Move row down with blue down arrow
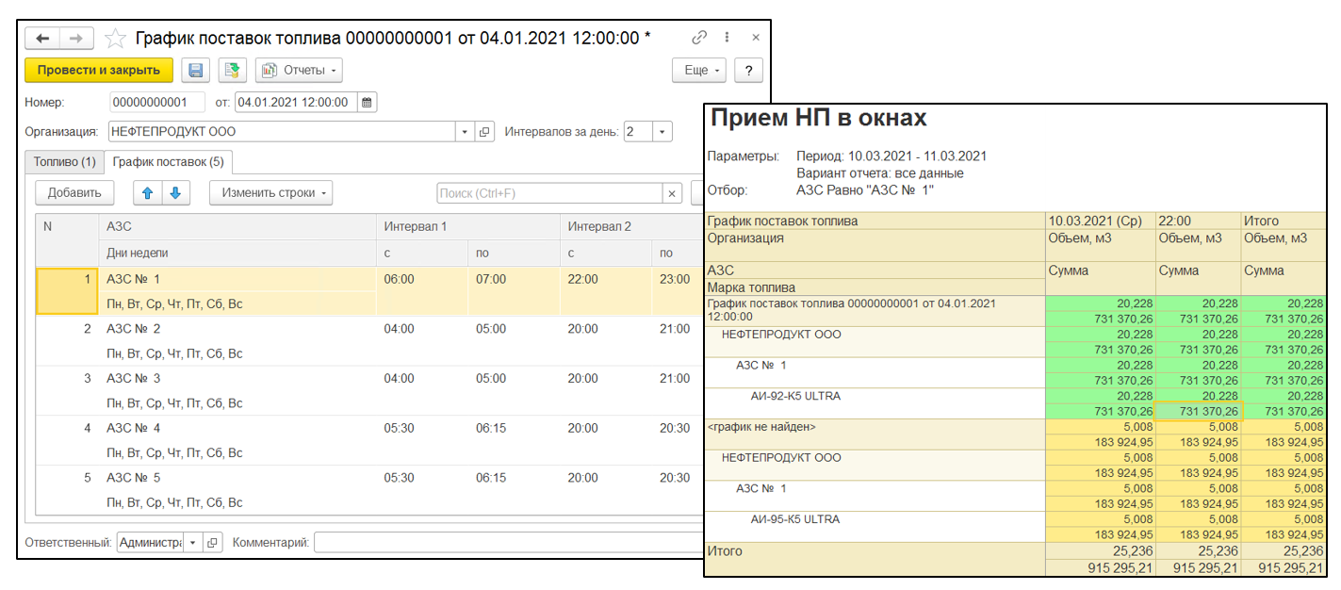The image size is (1341, 590). pyautogui.click(x=175, y=193)
